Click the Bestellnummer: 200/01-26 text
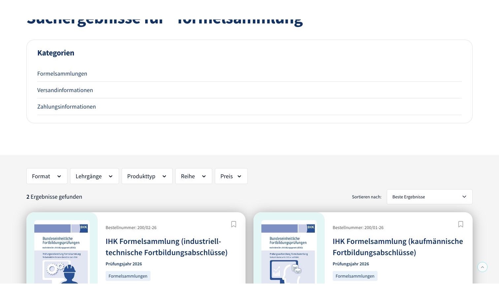The width and height of the screenshot is (499, 303). 358,227
